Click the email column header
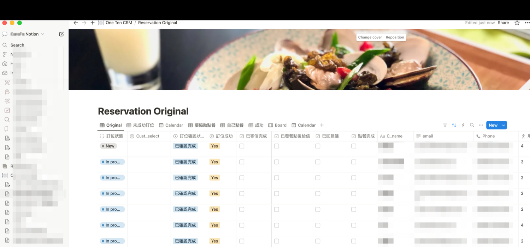This screenshot has width=530, height=247. point(443,136)
